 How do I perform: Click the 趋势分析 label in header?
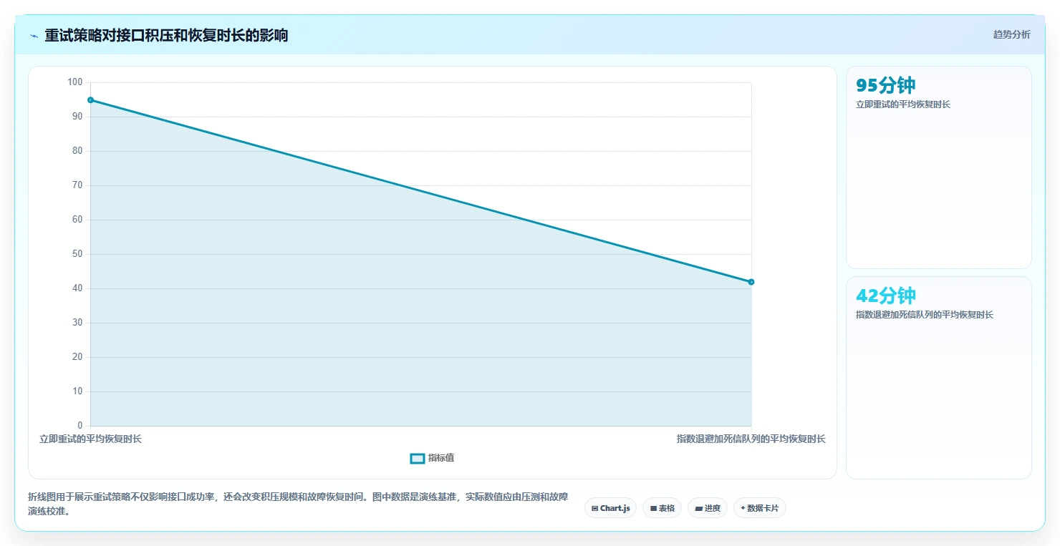(1011, 34)
